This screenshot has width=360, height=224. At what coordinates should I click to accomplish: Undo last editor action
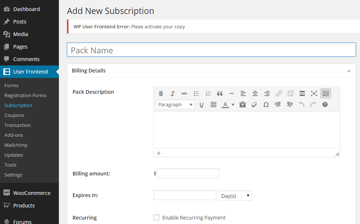pyautogui.click(x=301, y=105)
